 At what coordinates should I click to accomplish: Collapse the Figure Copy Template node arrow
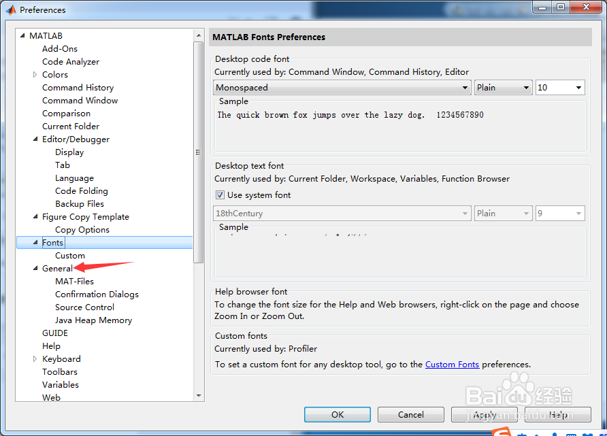(x=35, y=217)
